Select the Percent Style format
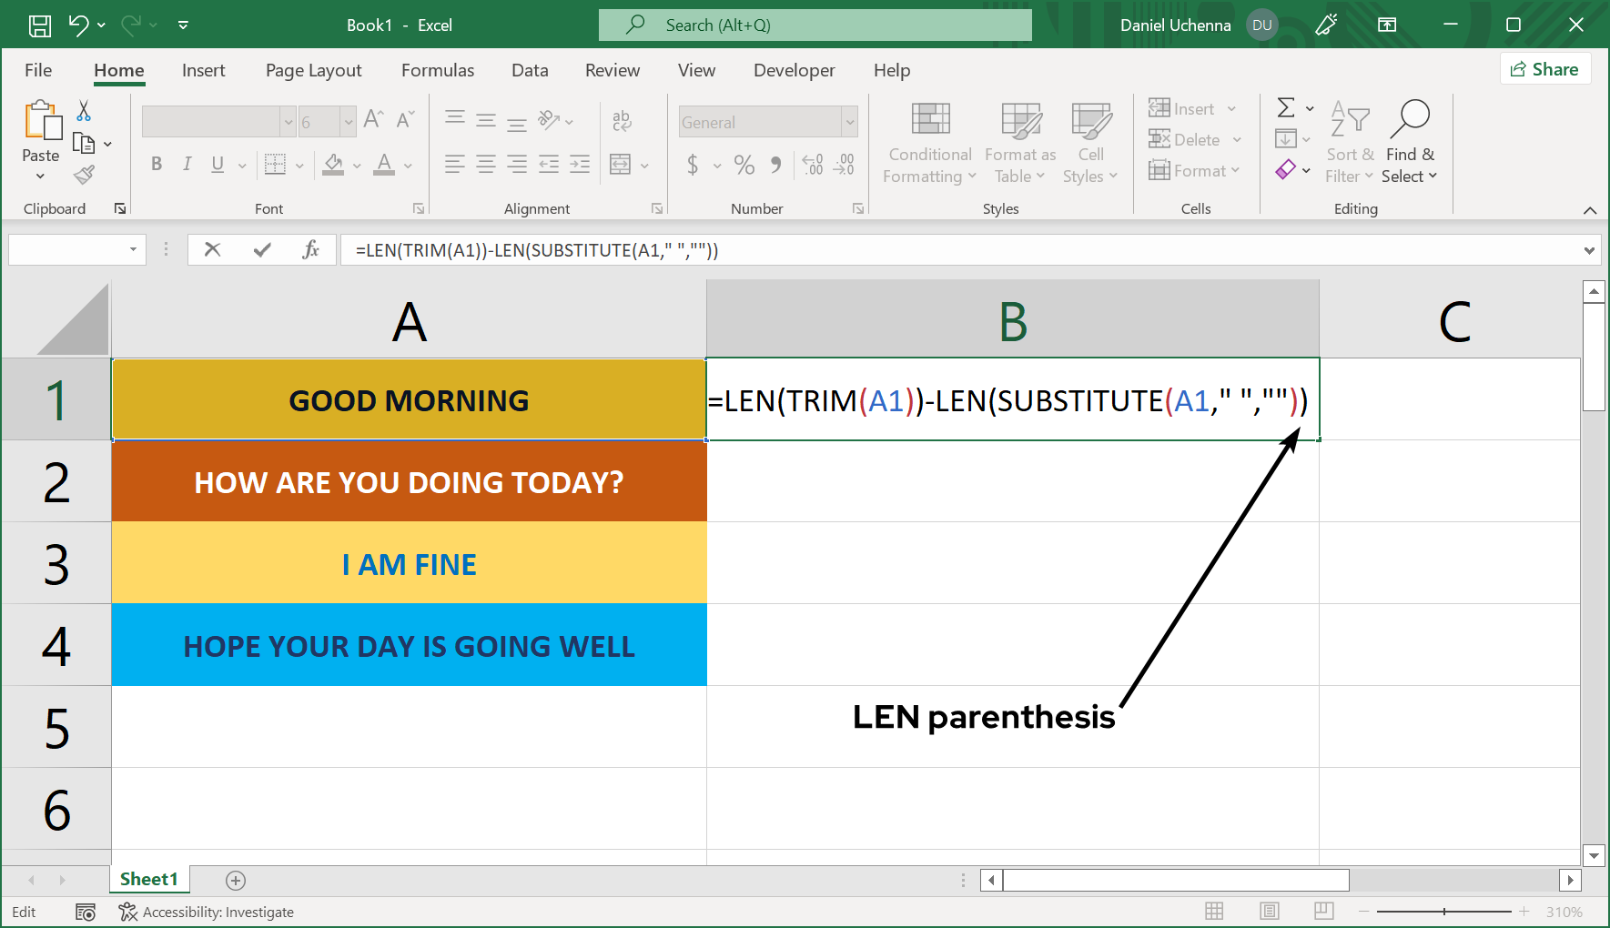 tap(744, 165)
